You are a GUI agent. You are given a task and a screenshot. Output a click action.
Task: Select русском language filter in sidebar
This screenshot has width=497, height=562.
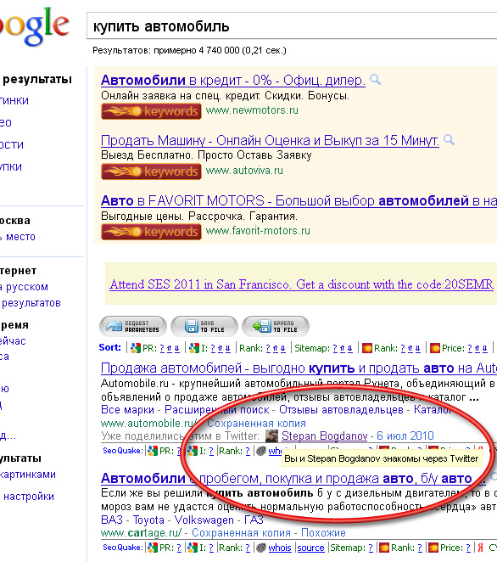[27, 287]
